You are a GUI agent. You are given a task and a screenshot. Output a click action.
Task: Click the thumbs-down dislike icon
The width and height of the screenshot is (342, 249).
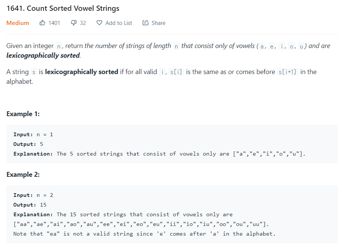pyautogui.click(x=74, y=23)
